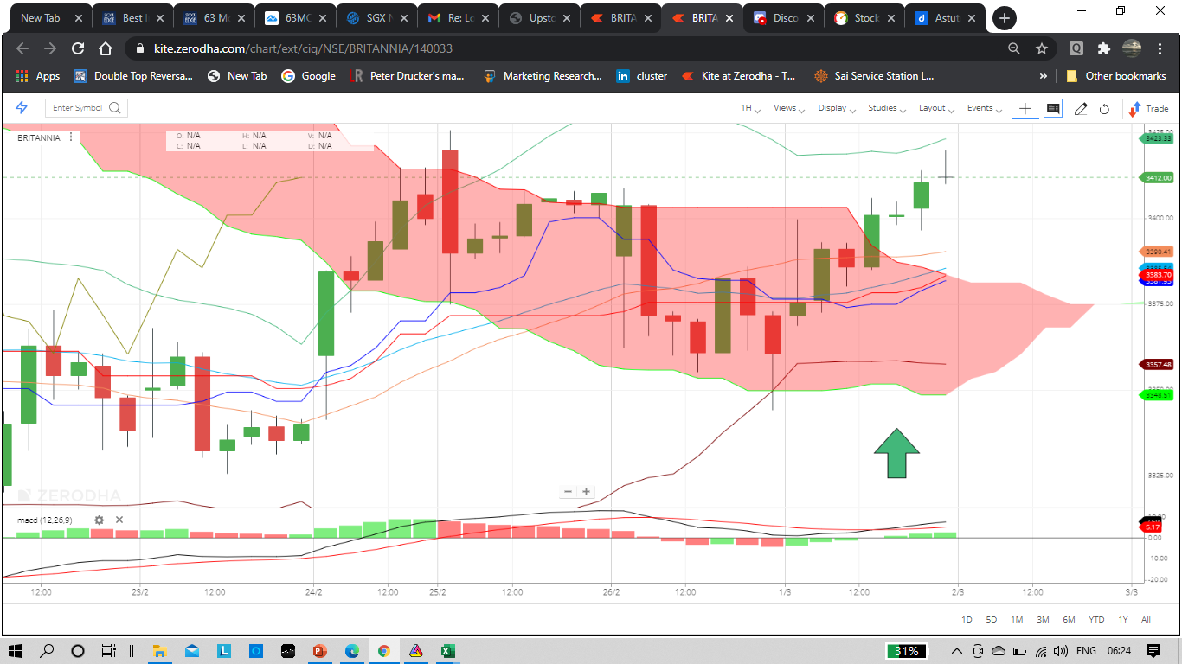The image size is (1182, 664).
Task: Select the 3M range
Action: click(x=1043, y=619)
